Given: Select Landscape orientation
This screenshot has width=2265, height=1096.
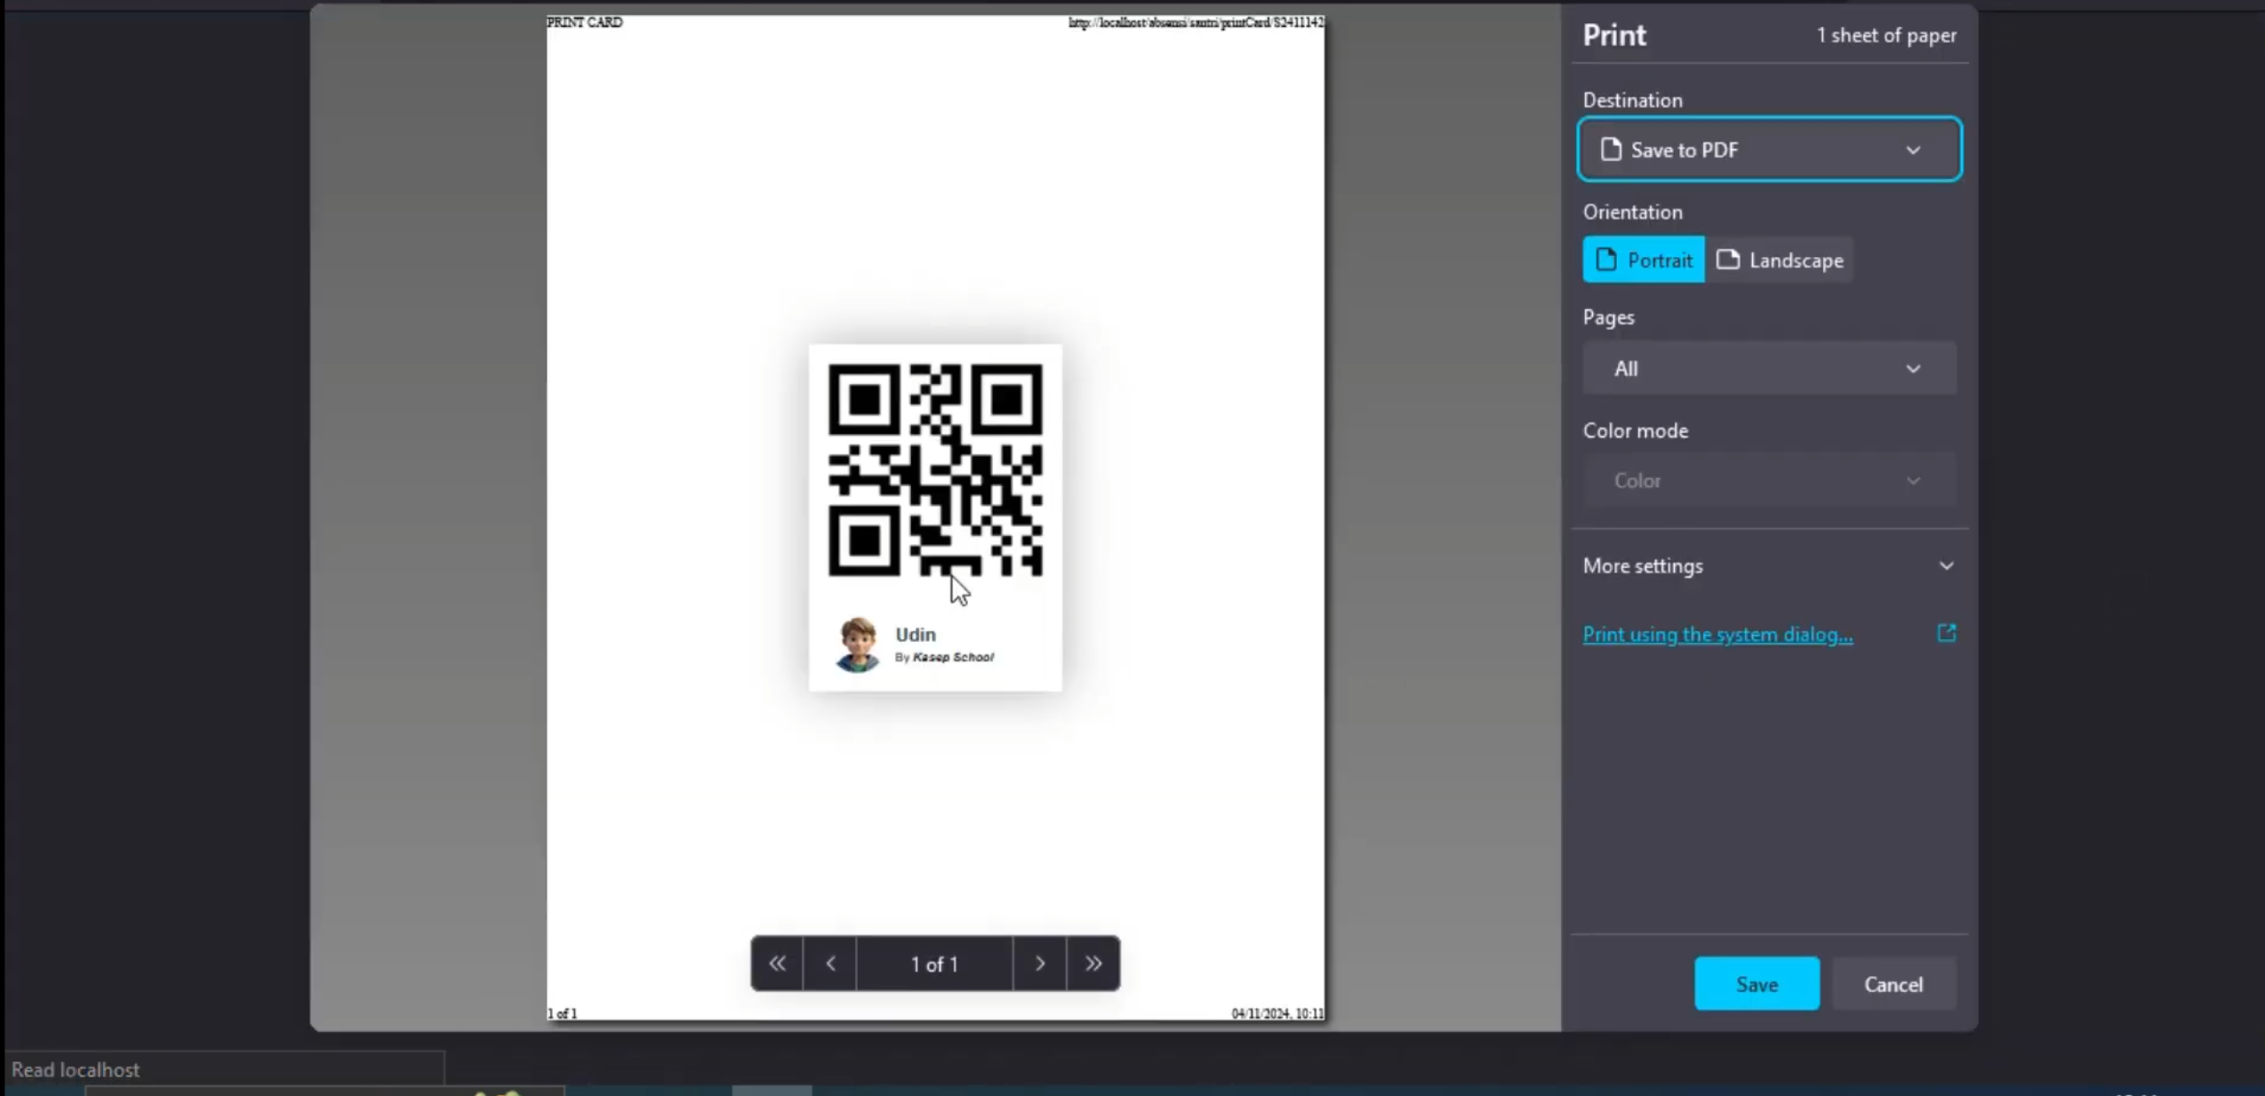Looking at the screenshot, I should [1779, 260].
